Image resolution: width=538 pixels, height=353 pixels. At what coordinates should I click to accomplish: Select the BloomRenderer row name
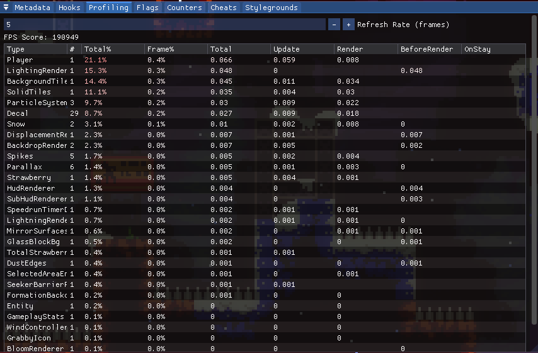pyautogui.click(x=35, y=349)
